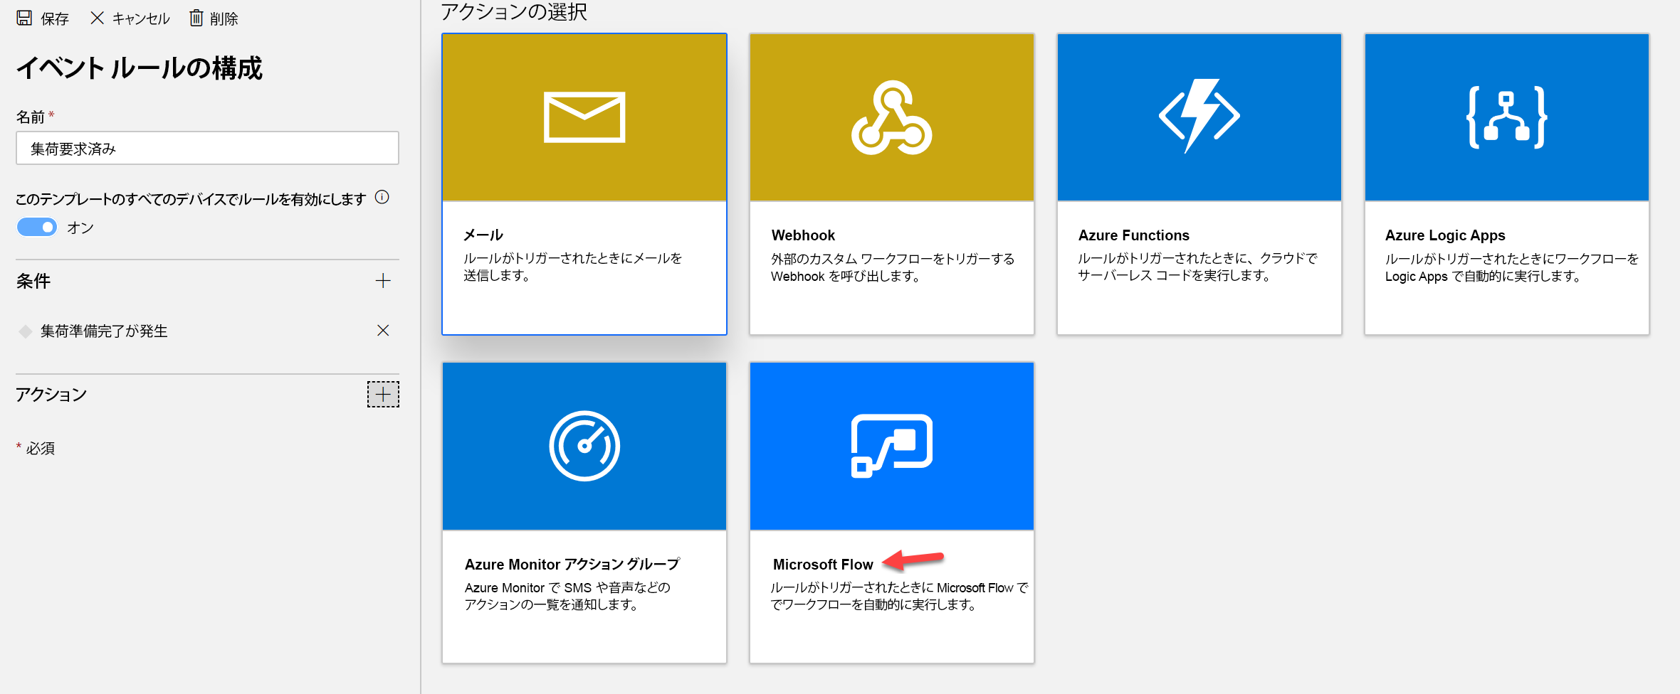Click the アクション section heading
The height and width of the screenshot is (694, 1680).
tap(51, 395)
